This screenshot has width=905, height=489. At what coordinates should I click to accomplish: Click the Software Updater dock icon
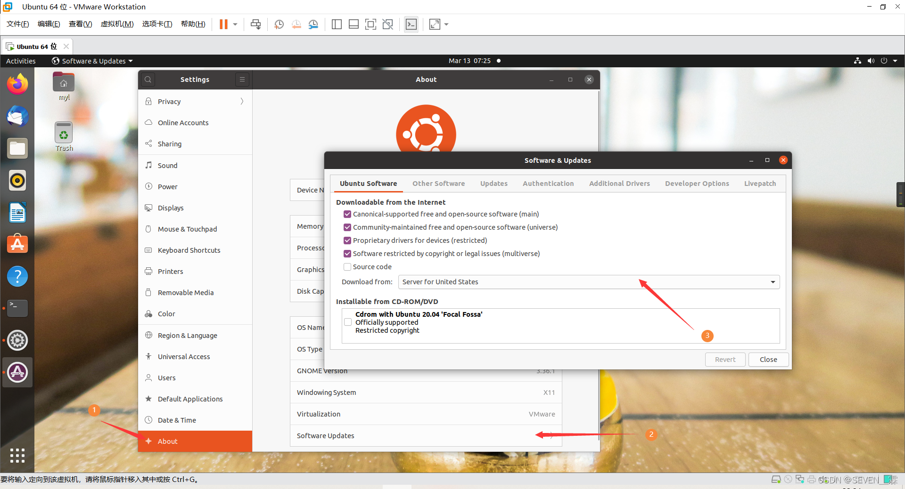(17, 372)
